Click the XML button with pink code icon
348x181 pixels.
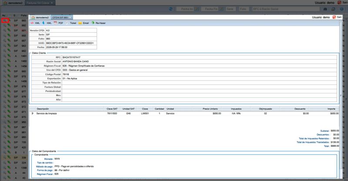35,23
